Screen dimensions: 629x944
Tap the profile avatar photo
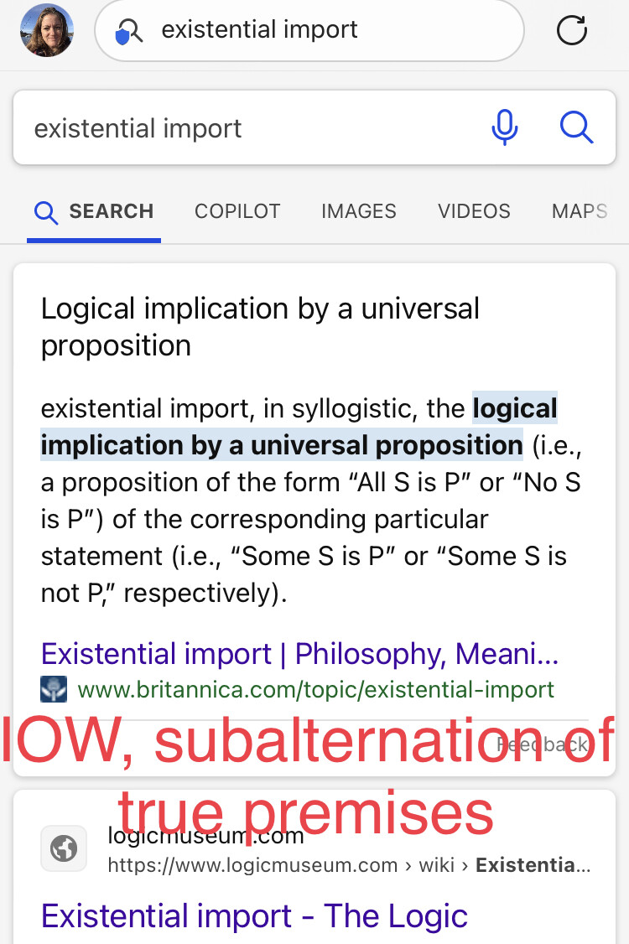pyautogui.click(x=47, y=30)
